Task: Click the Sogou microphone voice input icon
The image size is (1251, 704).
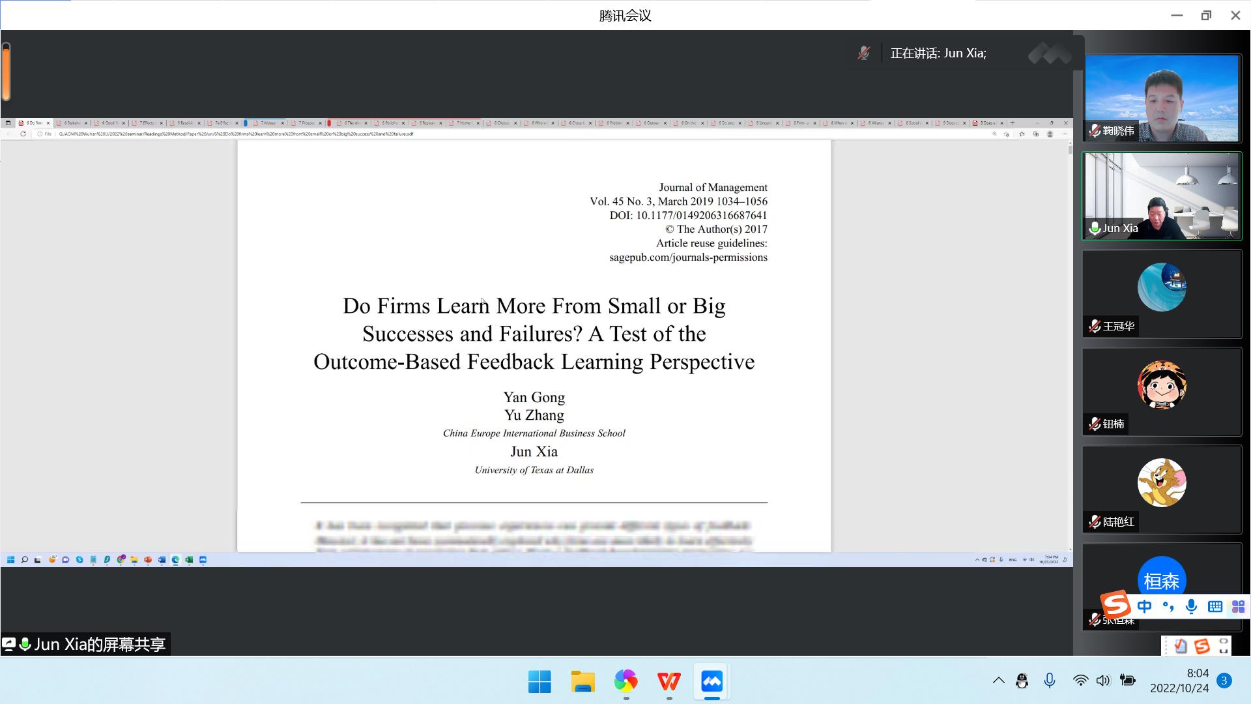Action: (1191, 606)
